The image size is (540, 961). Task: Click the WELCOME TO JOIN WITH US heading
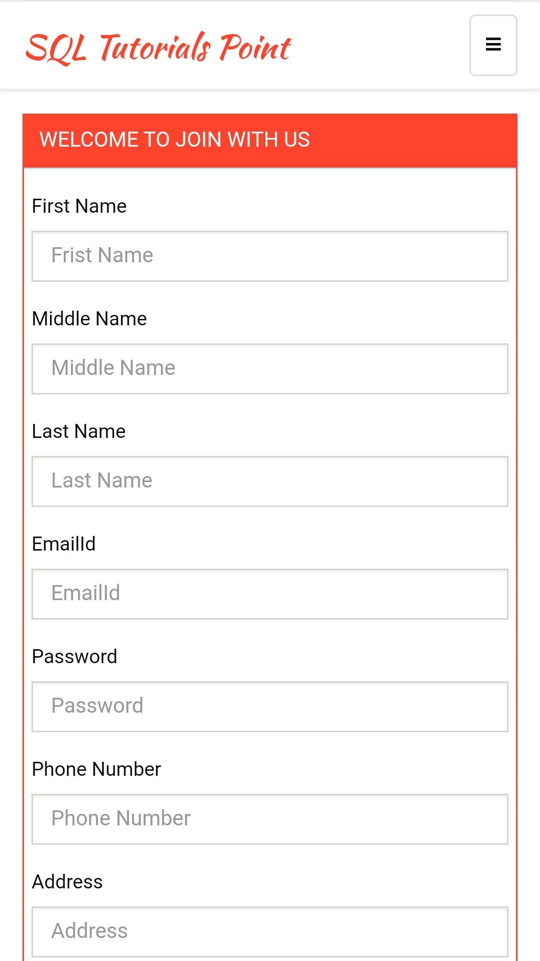(174, 140)
